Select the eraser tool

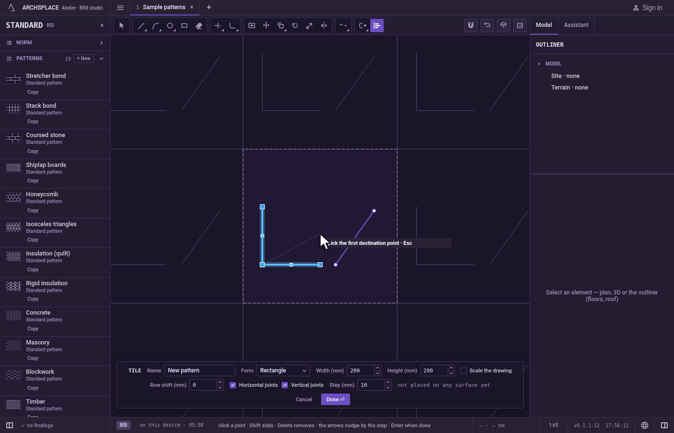tap(199, 25)
